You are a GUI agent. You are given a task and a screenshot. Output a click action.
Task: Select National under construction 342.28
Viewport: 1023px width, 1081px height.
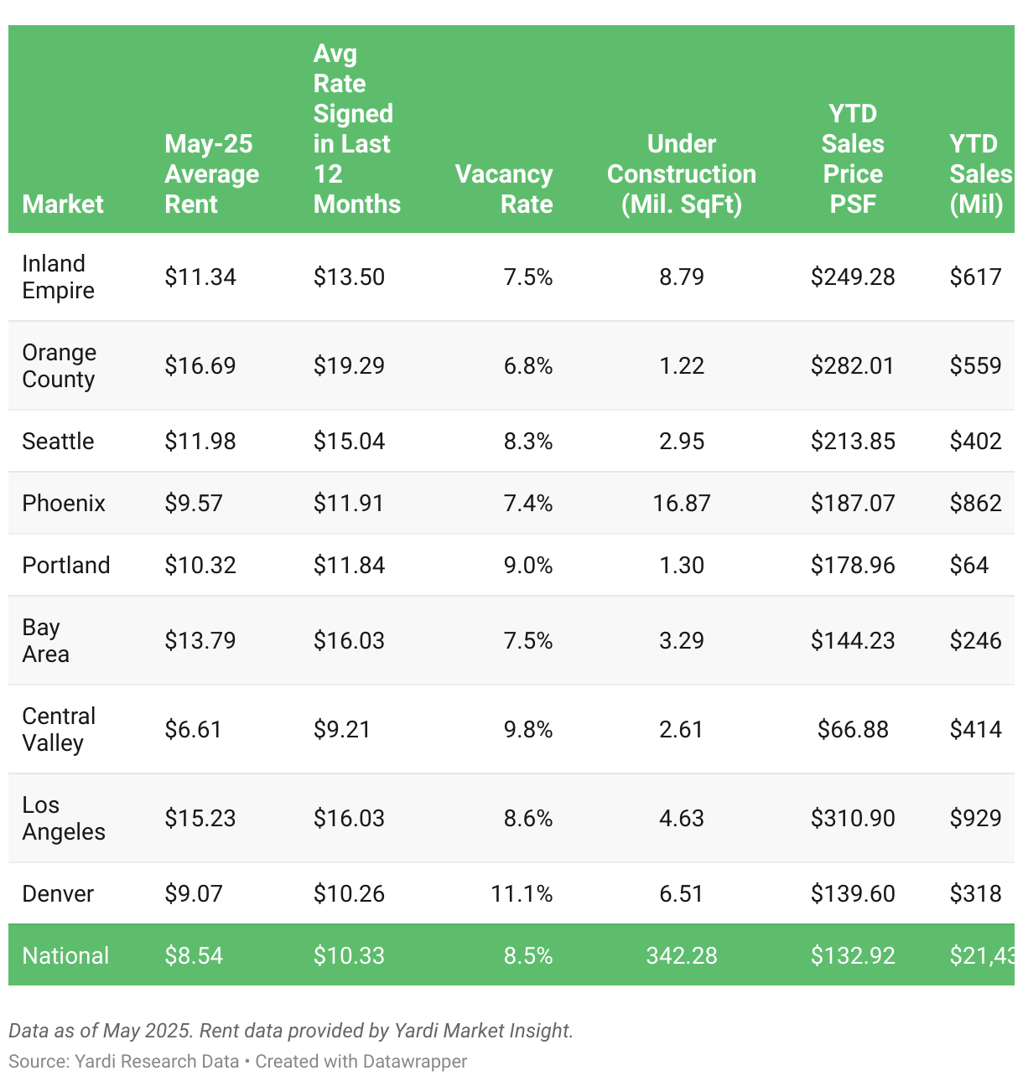pyautogui.click(x=682, y=955)
